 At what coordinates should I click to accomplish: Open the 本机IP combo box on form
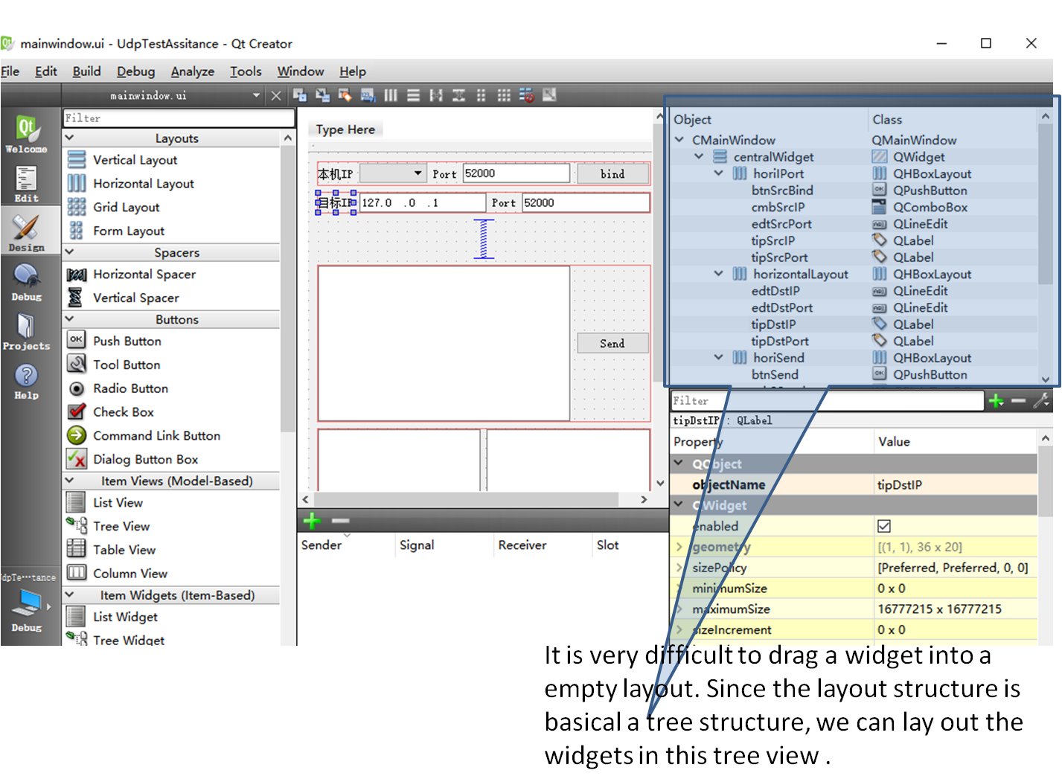[x=392, y=173]
